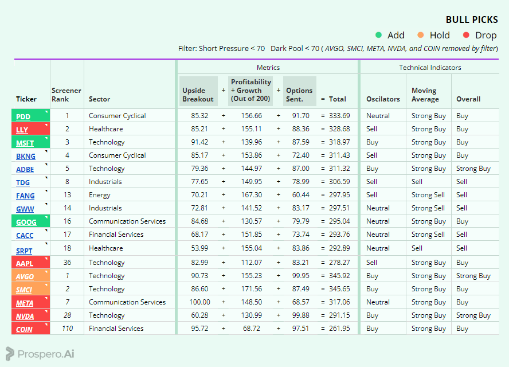Image resolution: width=509 pixels, height=367 pixels.
Task: Select COIN profitability value 68.72
Action: click(x=251, y=329)
